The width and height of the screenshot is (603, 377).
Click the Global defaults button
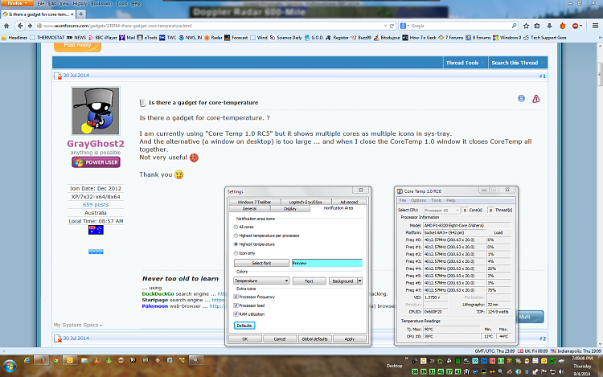point(314,339)
